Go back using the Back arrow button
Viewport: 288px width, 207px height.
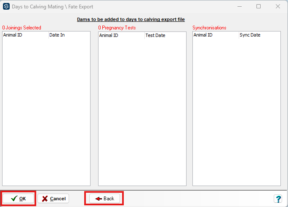pos(104,199)
